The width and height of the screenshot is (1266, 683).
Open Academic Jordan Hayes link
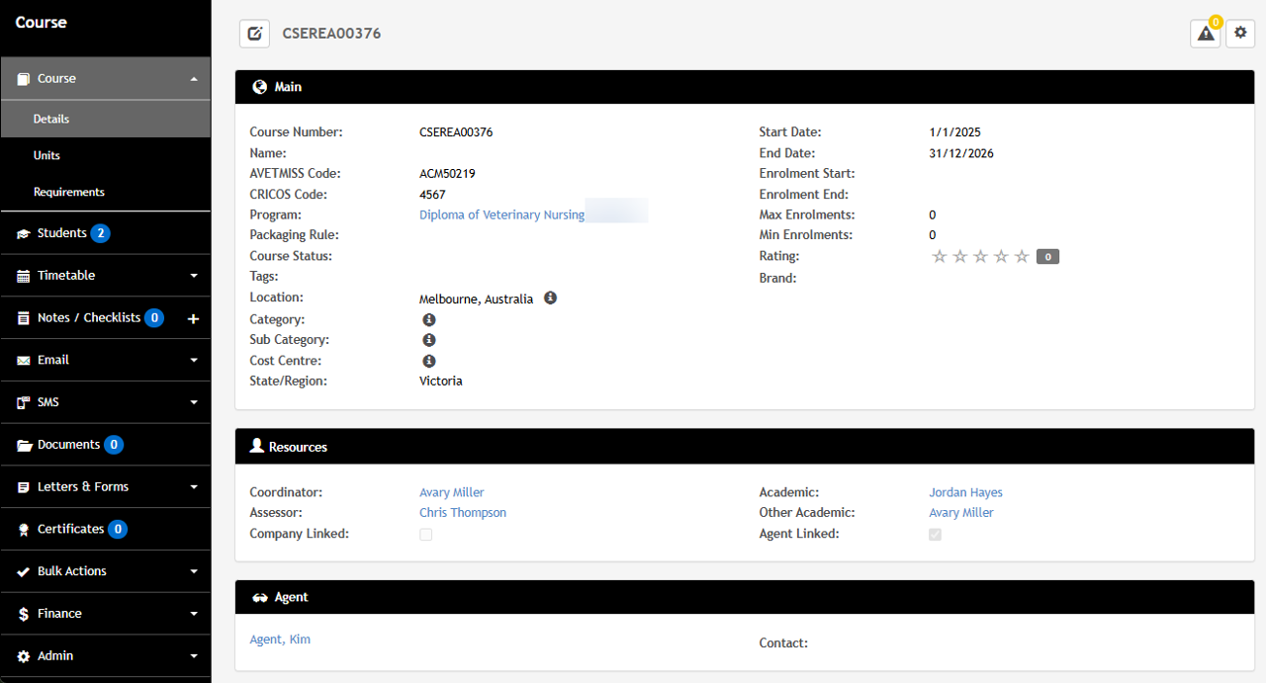(x=965, y=492)
